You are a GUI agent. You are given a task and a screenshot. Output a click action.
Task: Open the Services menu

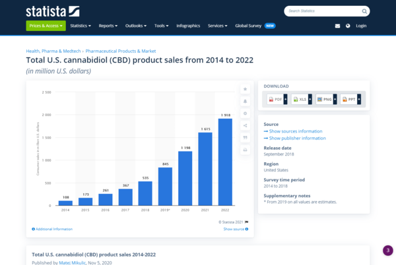217,26
